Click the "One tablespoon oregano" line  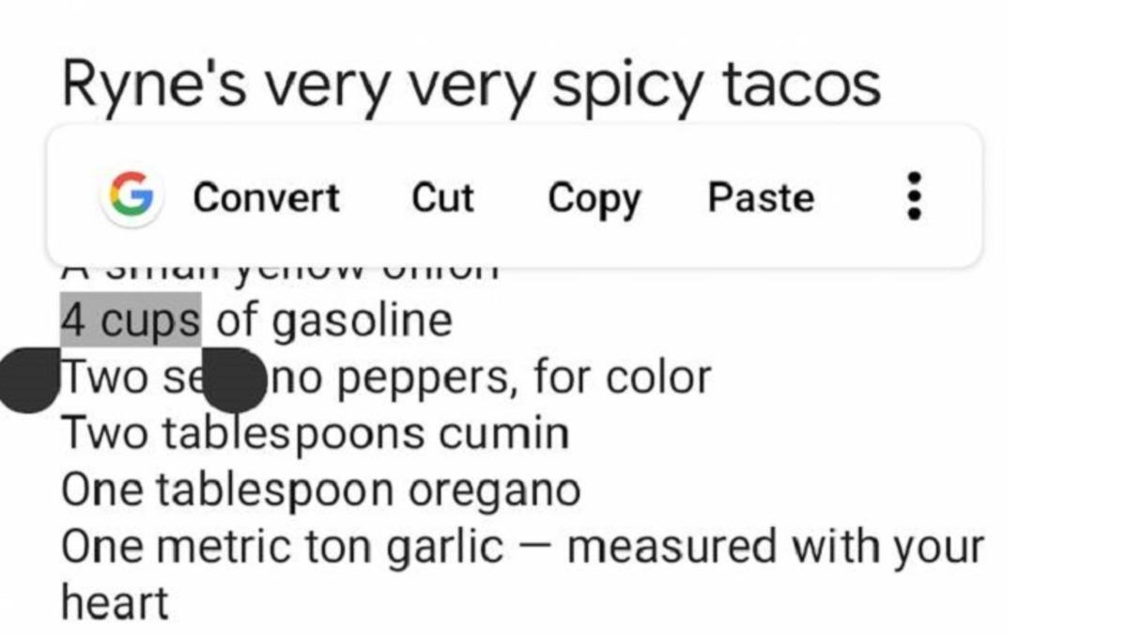click(320, 490)
